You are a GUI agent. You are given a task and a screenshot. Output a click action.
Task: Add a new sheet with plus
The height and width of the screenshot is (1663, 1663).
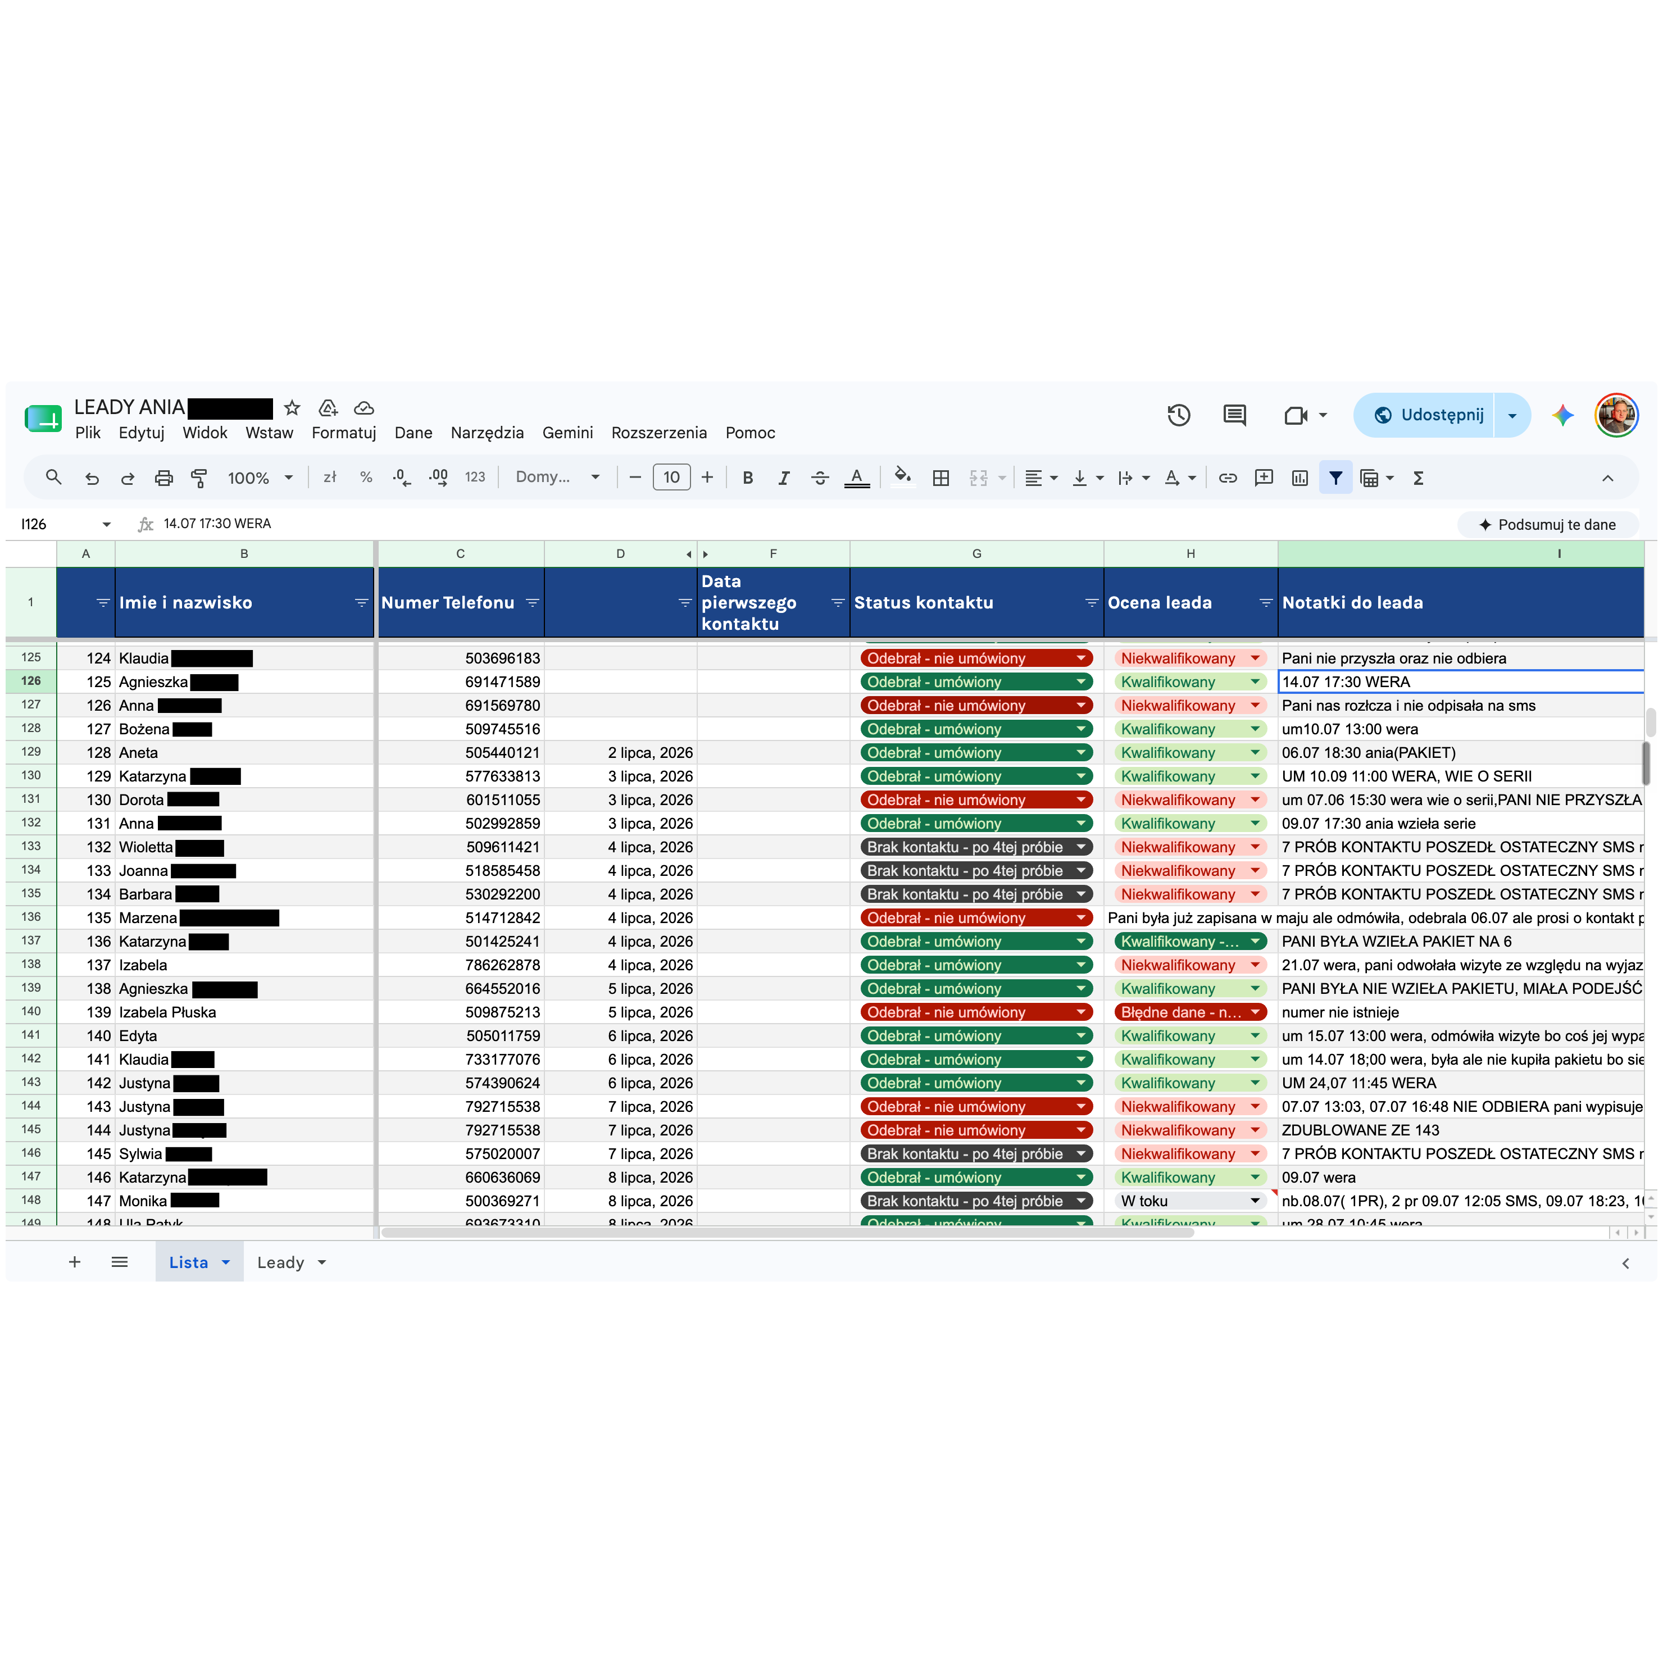pyautogui.click(x=75, y=1263)
